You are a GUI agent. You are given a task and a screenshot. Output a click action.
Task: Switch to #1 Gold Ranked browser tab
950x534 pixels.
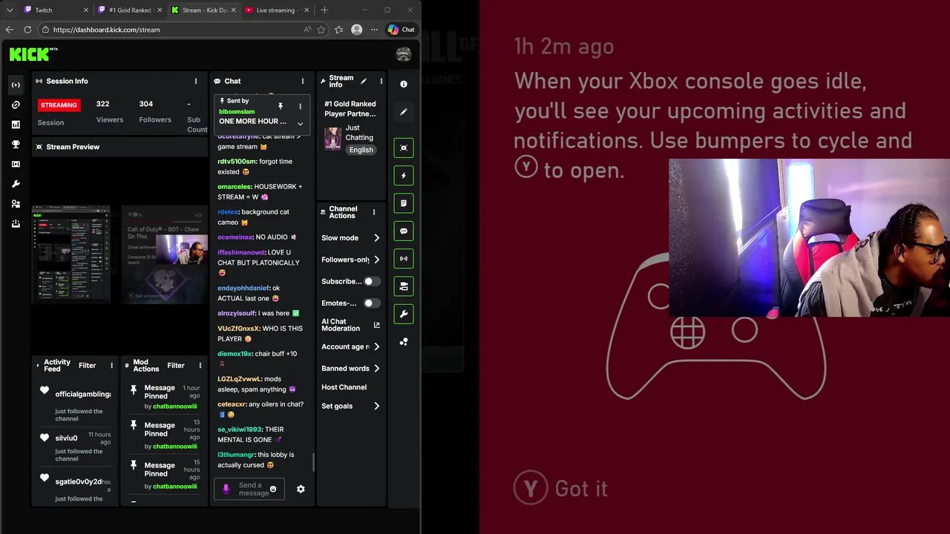[x=130, y=10]
